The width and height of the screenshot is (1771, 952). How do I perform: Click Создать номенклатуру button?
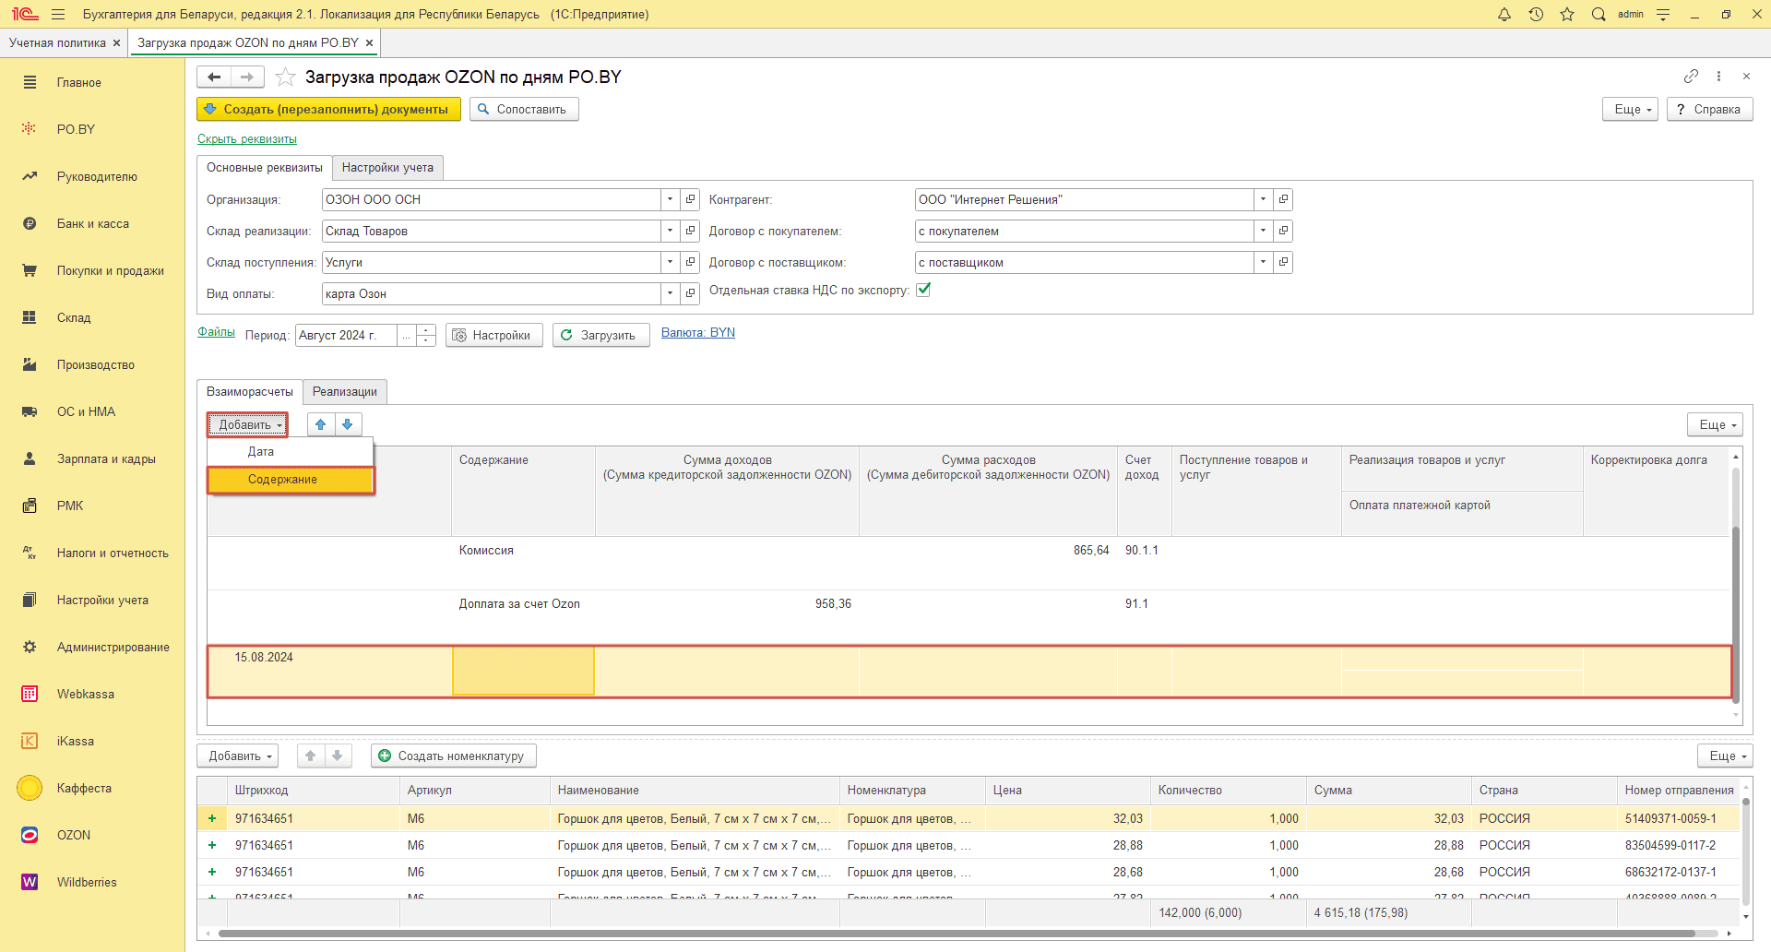453,756
